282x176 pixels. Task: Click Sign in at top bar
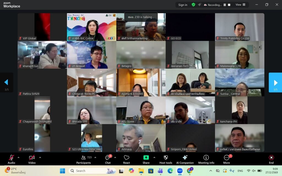183,5
